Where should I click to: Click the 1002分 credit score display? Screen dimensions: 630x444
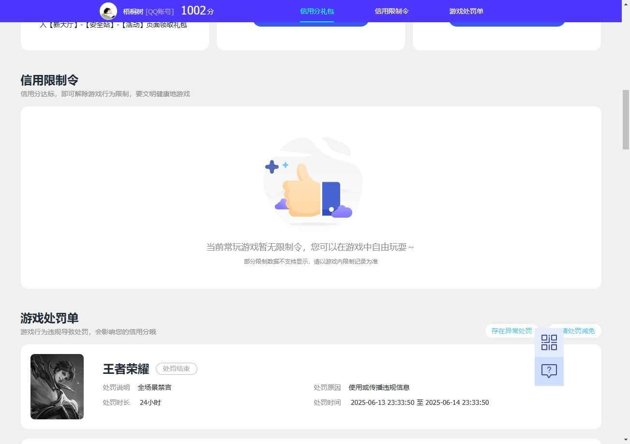pyautogui.click(x=196, y=10)
